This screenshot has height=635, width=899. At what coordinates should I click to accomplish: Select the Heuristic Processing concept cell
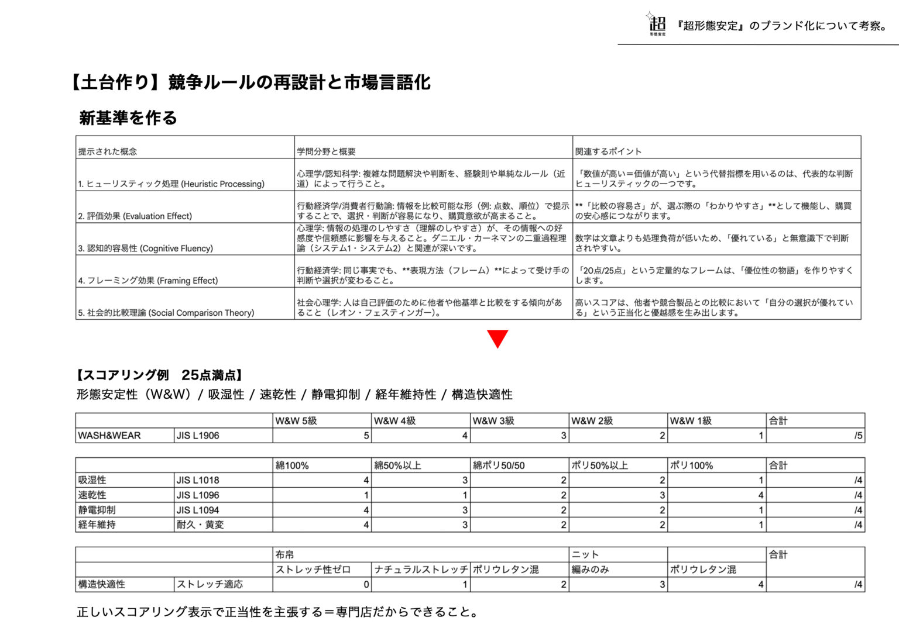coord(171,184)
